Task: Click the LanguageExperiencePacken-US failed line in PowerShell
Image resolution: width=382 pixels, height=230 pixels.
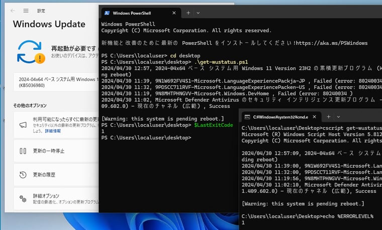Action: (x=241, y=87)
